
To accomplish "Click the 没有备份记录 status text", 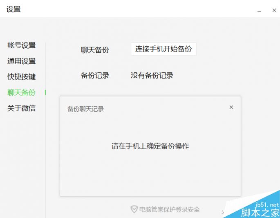I will click(x=152, y=76).
